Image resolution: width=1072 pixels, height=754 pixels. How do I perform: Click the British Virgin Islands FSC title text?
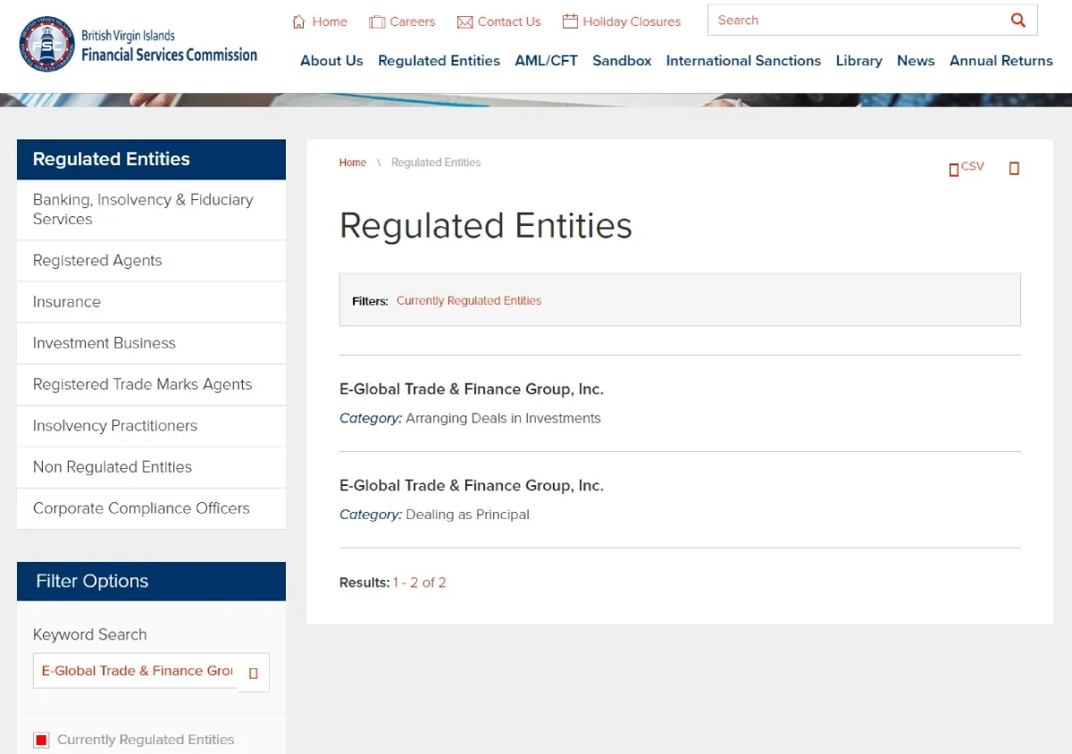point(169,46)
